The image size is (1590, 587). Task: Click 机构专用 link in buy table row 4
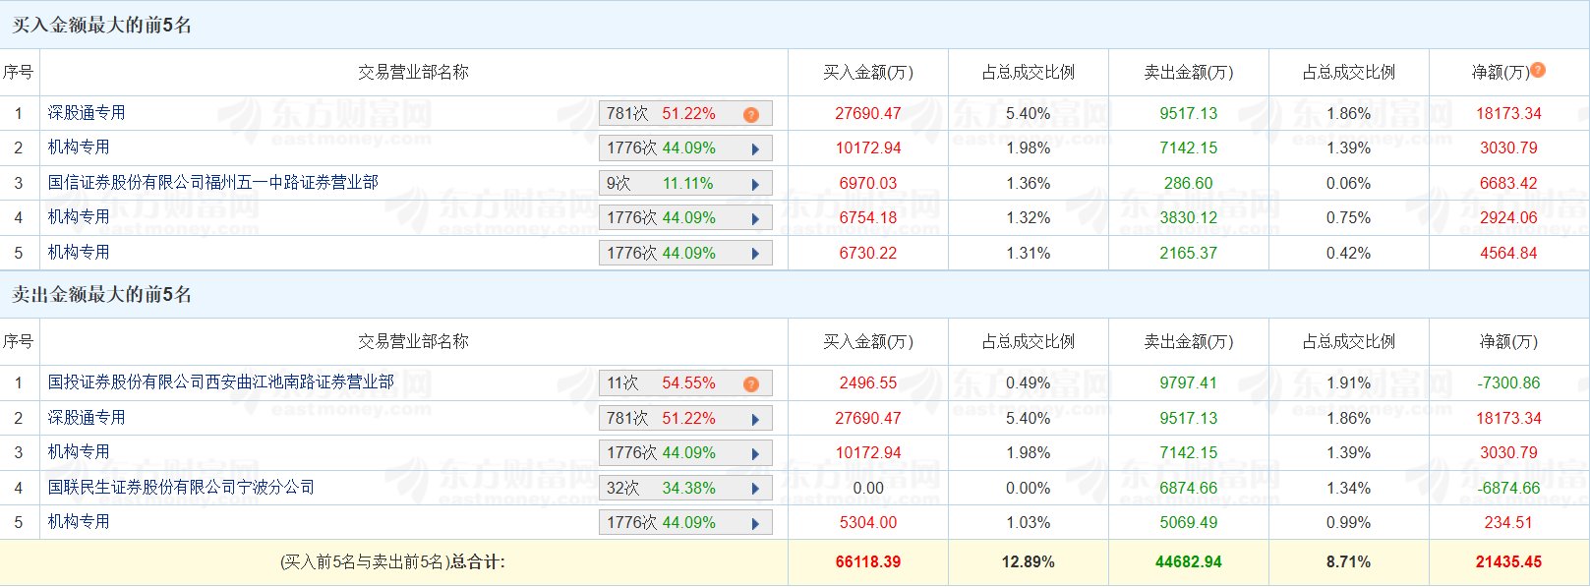tap(79, 216)
